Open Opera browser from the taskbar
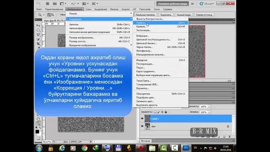The width and height of the screenshot is (270, 152). (140, 148)
